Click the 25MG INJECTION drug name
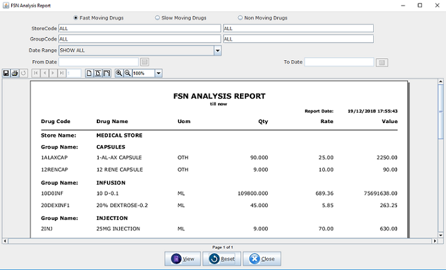446x270 pixels. pyautogui.click(x=118, y=229)
